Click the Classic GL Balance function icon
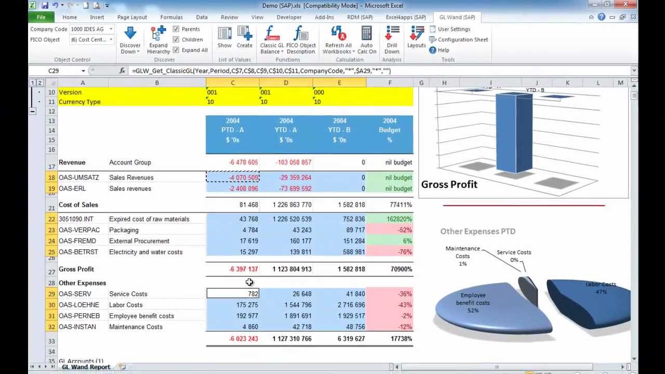The image size is (665, 374). 272,33
